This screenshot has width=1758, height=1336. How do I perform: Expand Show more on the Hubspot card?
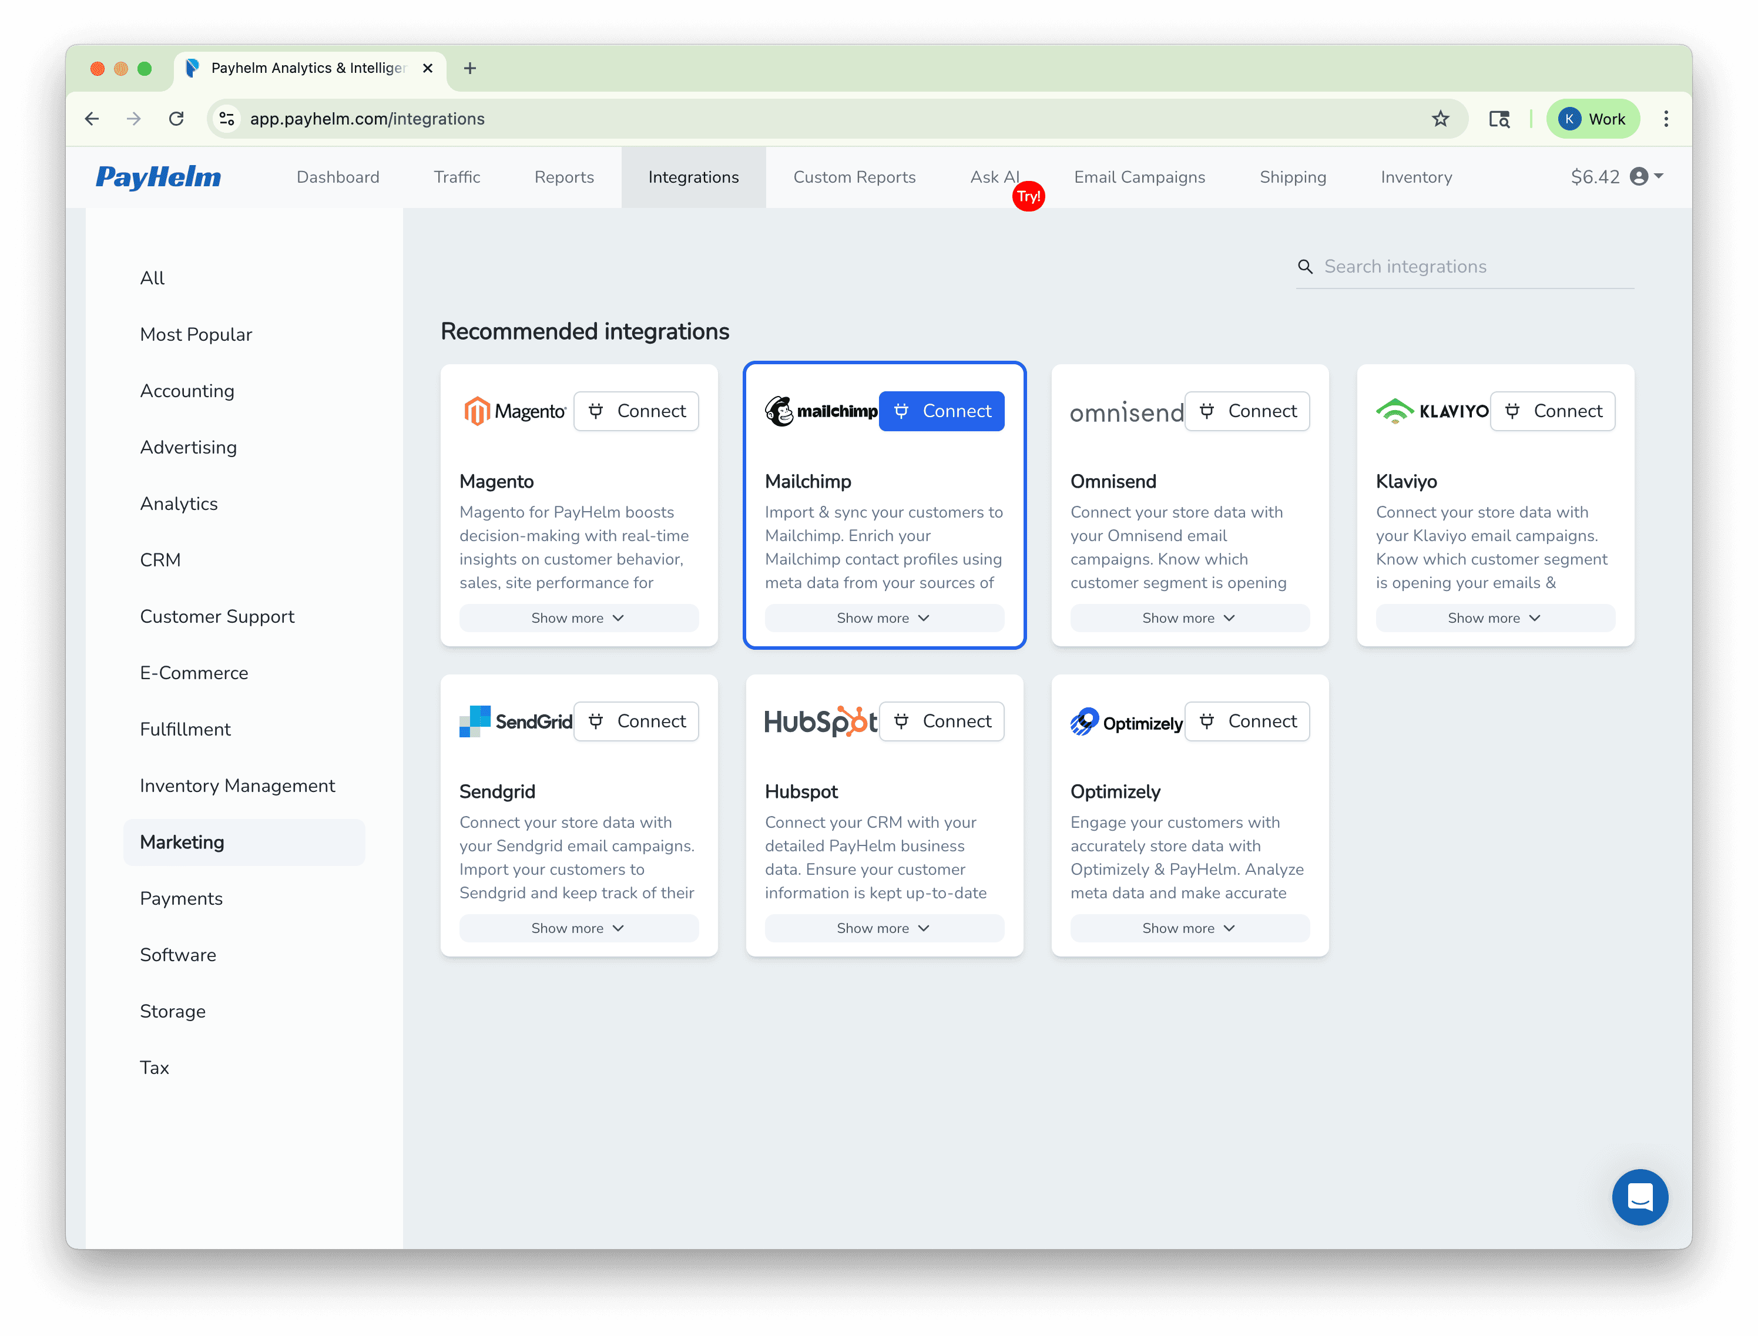click(x=884, y=928)
